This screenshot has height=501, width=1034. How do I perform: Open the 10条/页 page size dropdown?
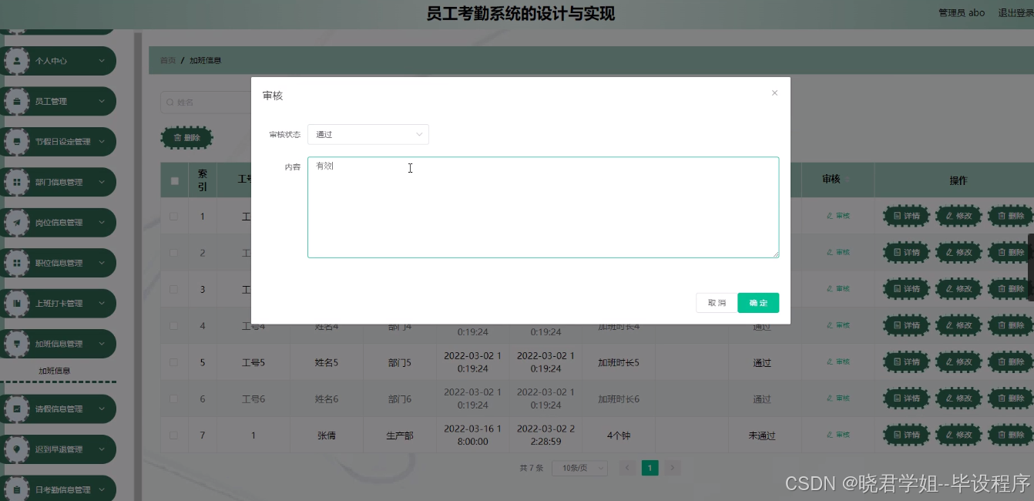coord(579,468)
